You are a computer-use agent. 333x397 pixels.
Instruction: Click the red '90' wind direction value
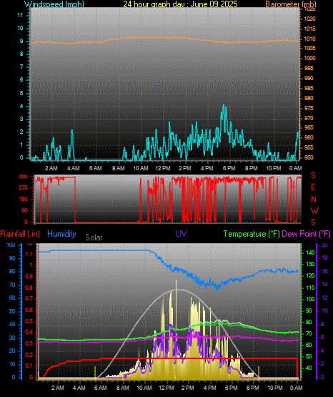pos(25,210)
